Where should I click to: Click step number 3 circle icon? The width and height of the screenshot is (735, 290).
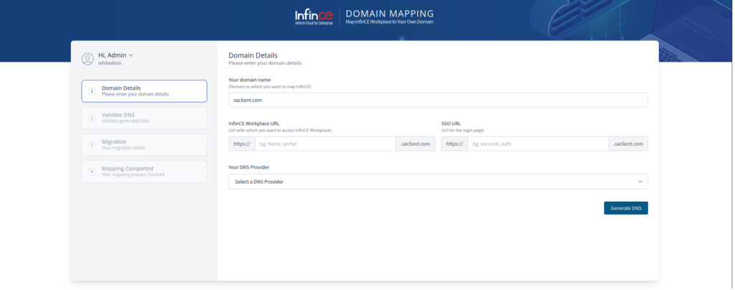(x=93, y=145)
